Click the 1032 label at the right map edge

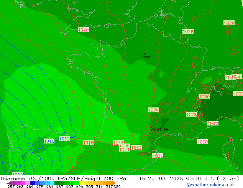pyautogui.click(x=238, y=94)
